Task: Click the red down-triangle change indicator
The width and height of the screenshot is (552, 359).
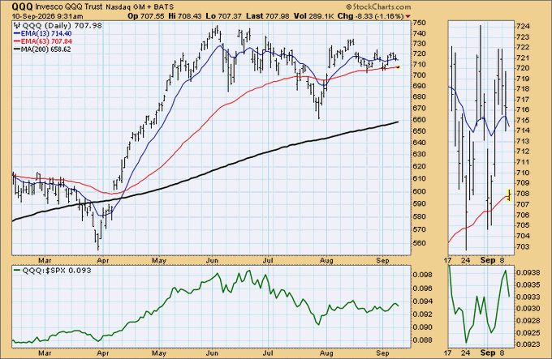Action: click(408, 16)
